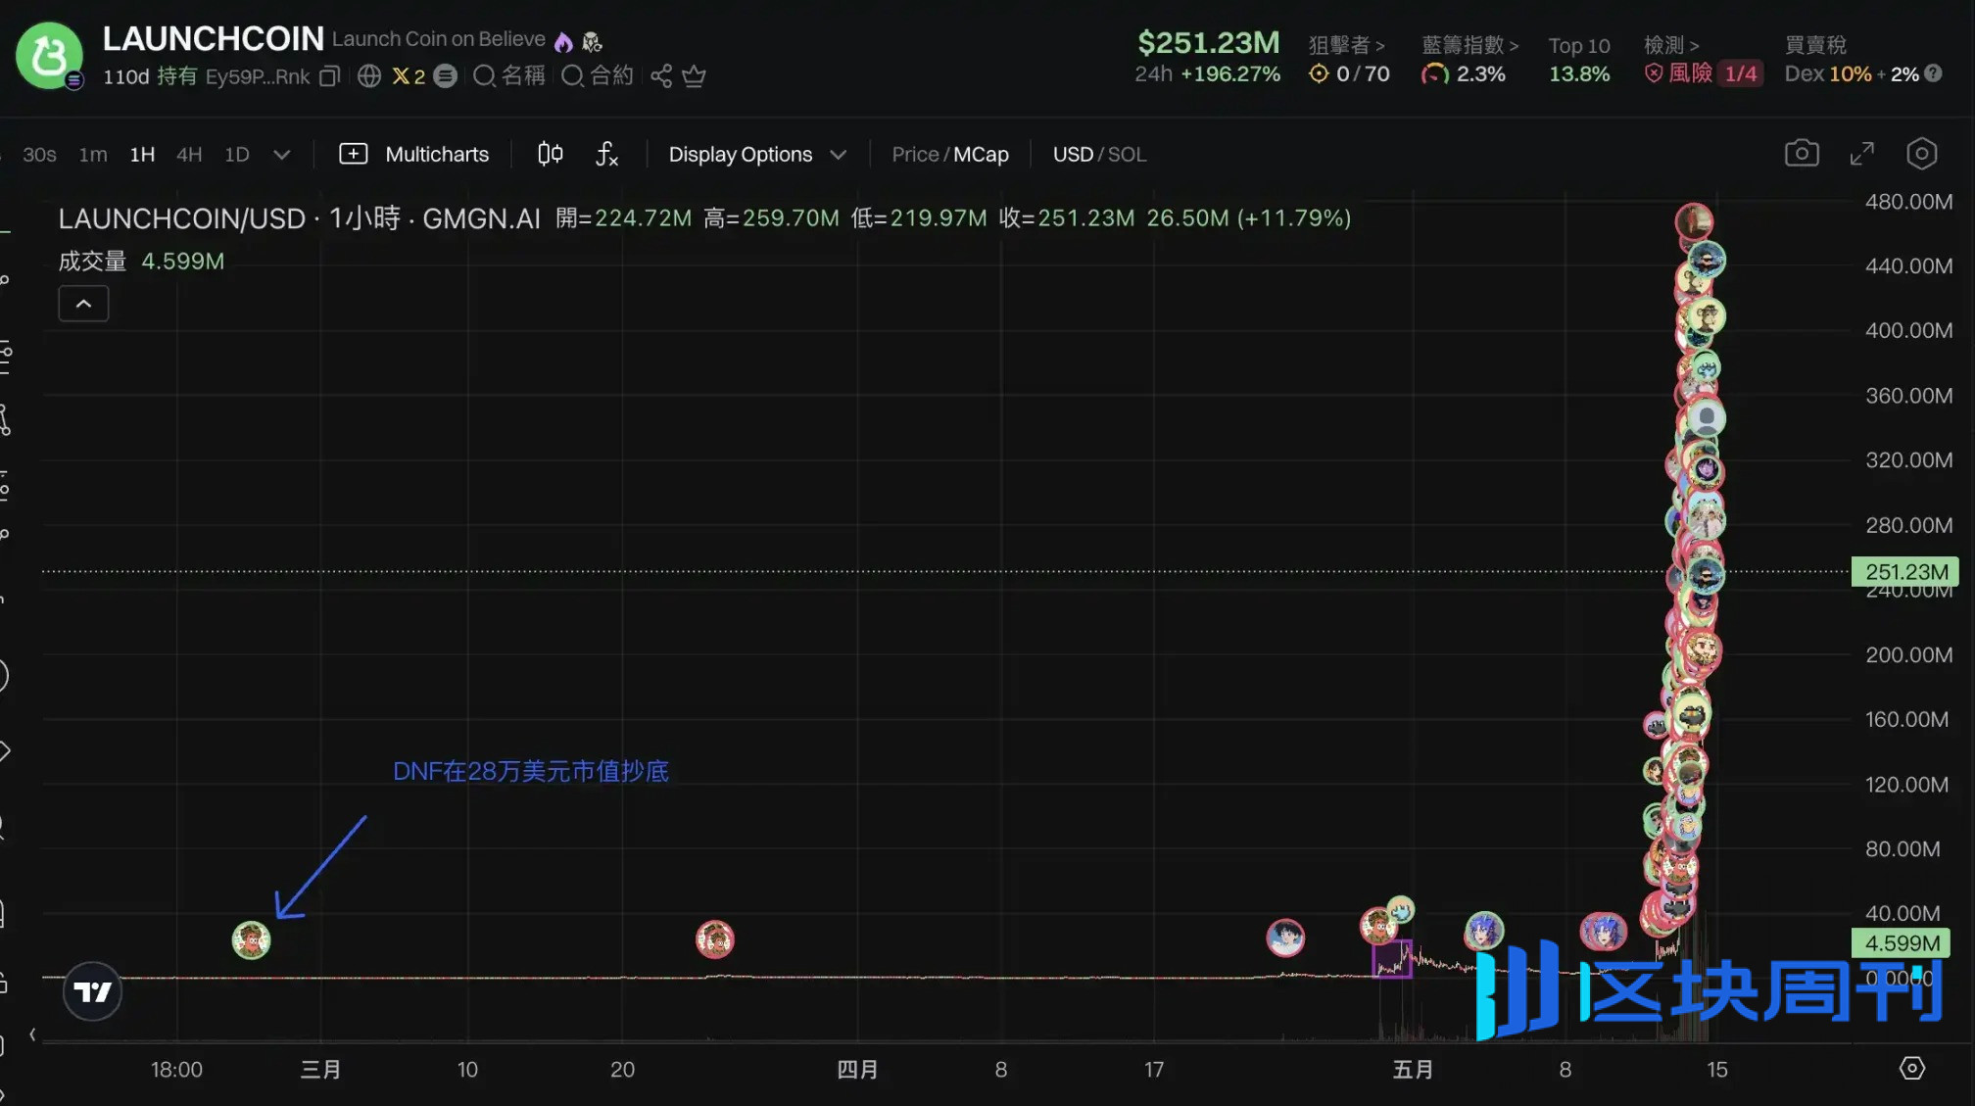The image size is (1975, 1106).
Task: Click the trader avatar marker in late March
Action: tap(714, 939)
